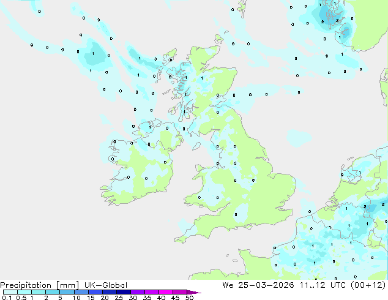This screenshot has height=300, width=388.
Task: Click the '40' legend scale value
Action: click(x=161, y=298)
